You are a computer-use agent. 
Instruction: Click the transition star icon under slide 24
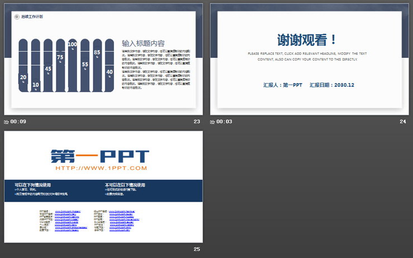(212, 122)
